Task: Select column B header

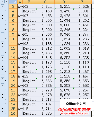Action: coord(29,2)
